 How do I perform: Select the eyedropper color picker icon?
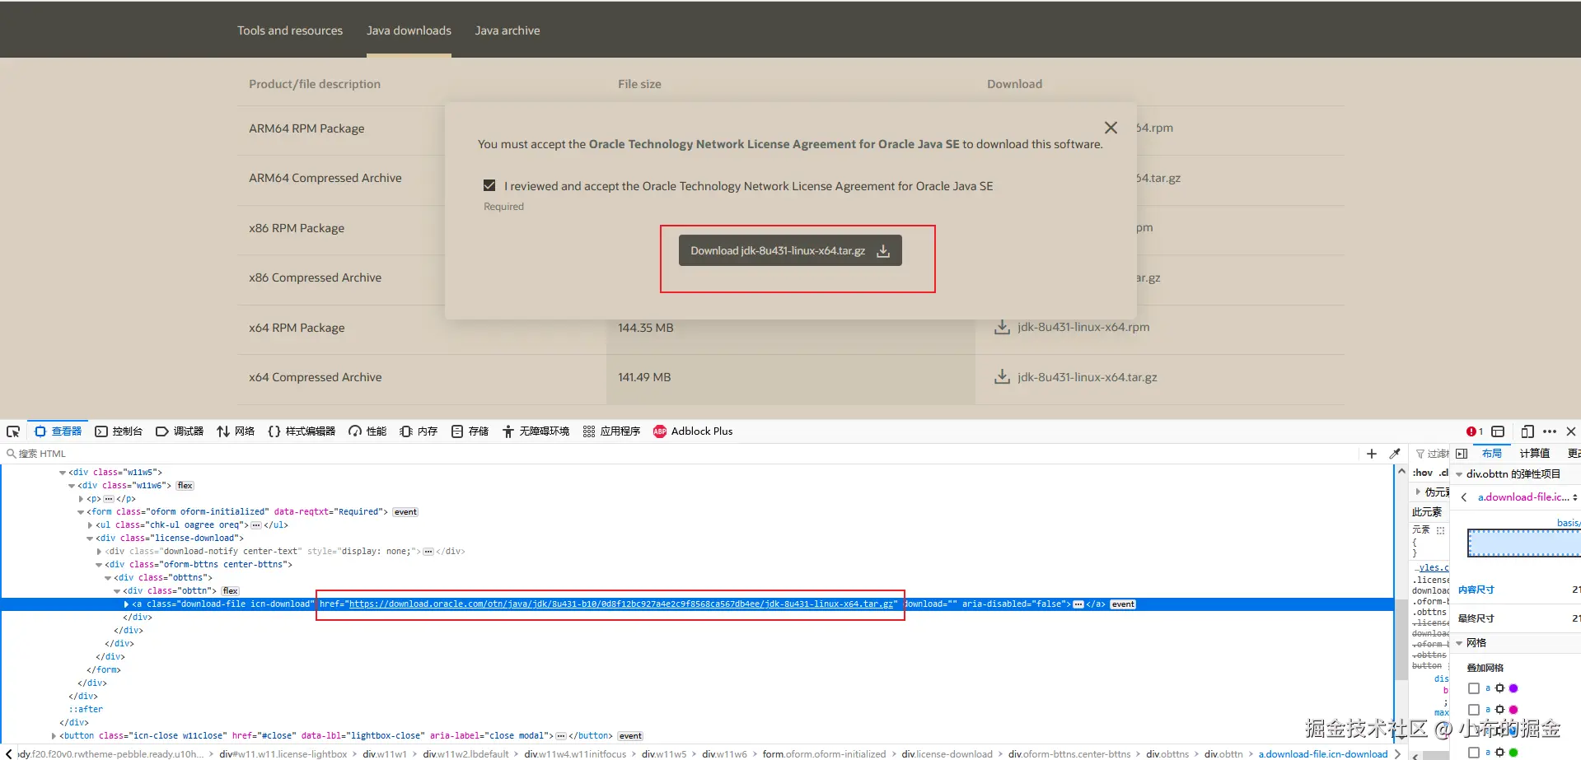pos(1395,454)
